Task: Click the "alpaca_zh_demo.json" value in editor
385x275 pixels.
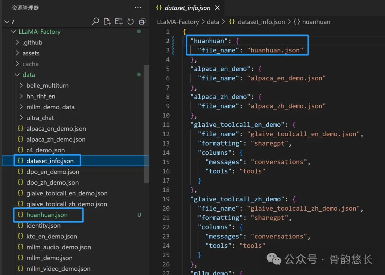Action: pos(286,106)
